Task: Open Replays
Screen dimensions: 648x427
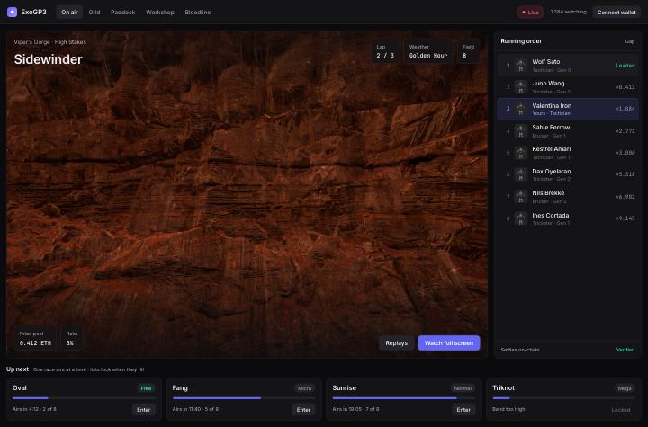Action: click(x=396, y=342)
